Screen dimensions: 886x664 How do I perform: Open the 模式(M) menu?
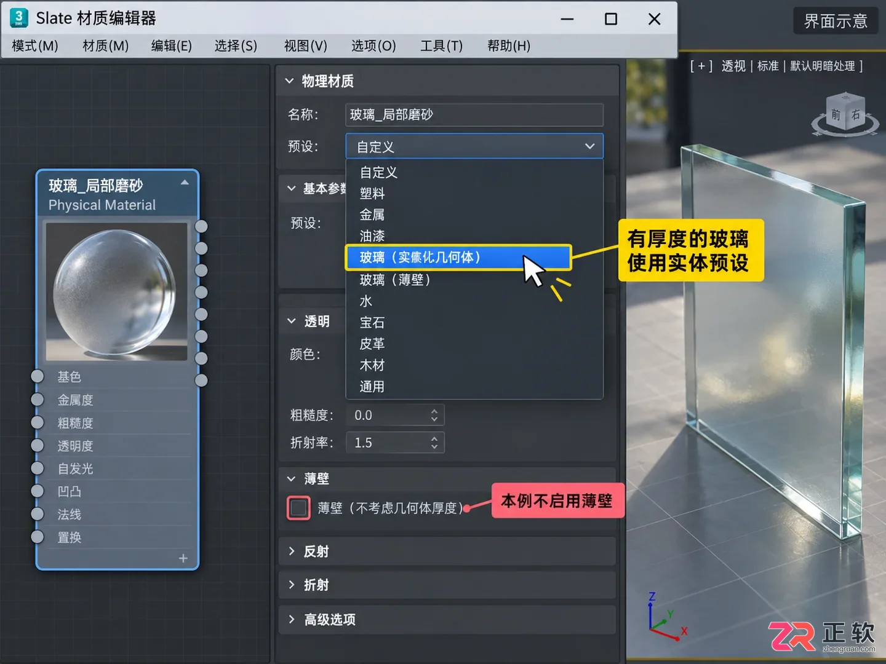pos(35,46)
